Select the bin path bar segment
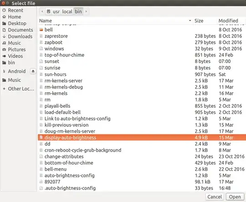The image size is (246, 202). pyautogui.click(x=78, y=11)
